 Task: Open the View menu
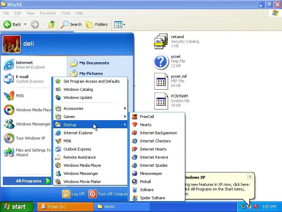click(x=30, y=13)
